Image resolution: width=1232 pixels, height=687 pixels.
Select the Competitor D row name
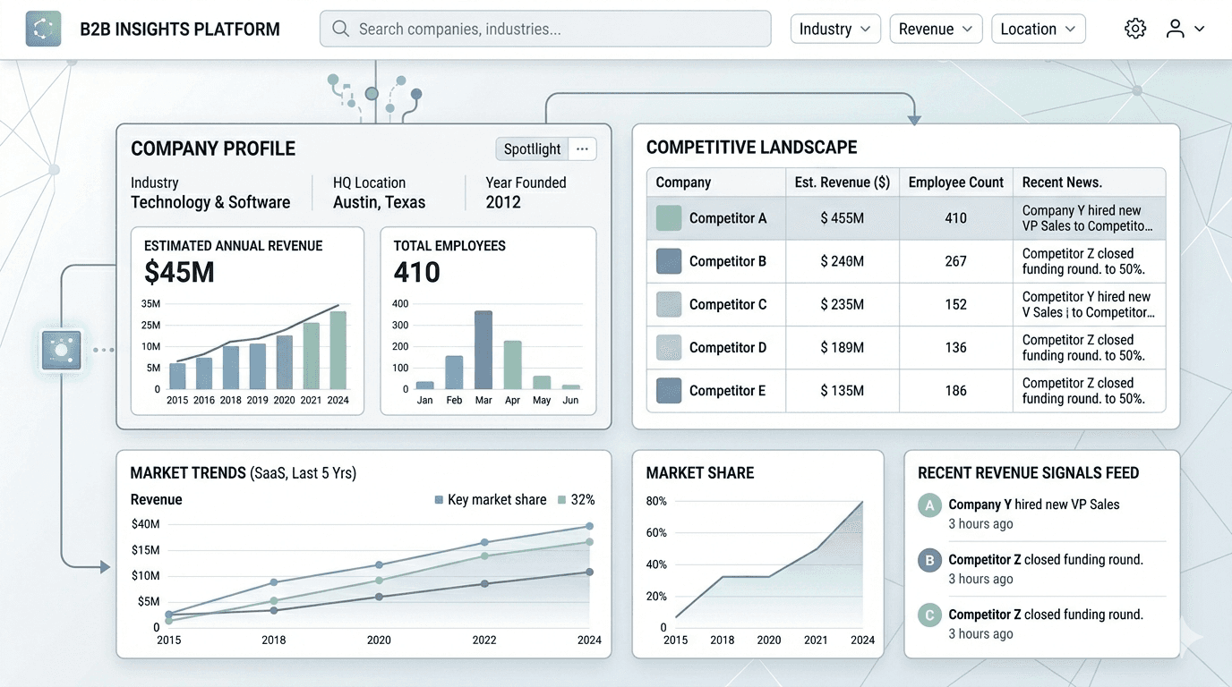point(728,348)
